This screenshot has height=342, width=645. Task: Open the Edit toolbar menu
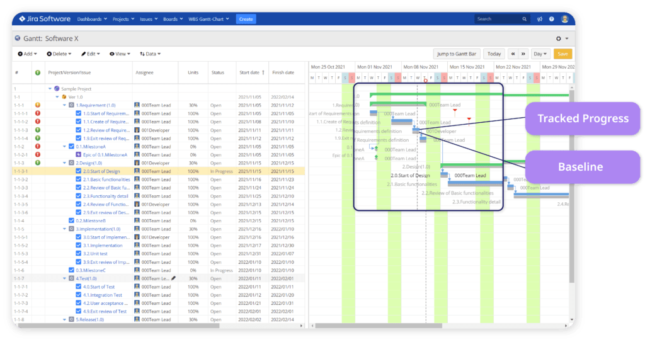click(x=91, y=54)
